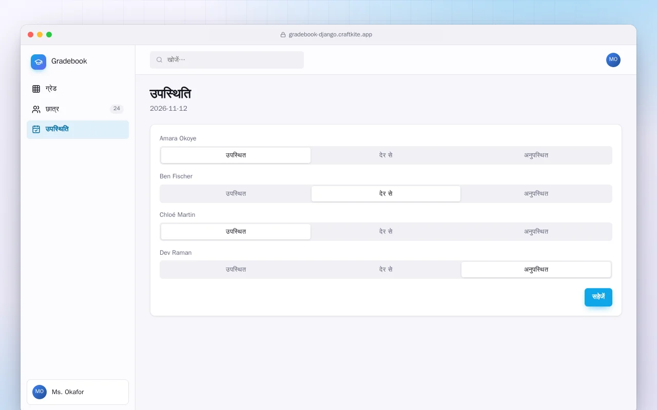Select अनुपस्थित for Dev Raman

click(x=536, y=270)
